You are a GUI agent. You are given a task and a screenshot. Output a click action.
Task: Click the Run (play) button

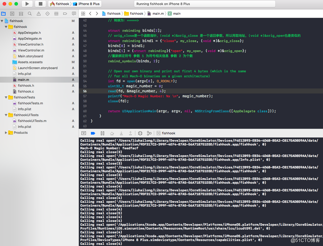[27, 4]
